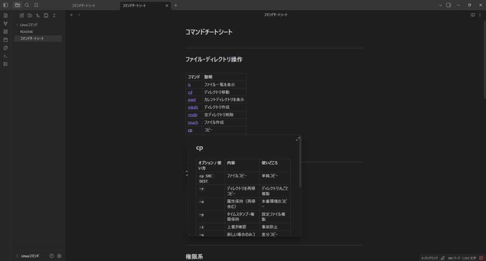Click red sync status icon

pyautogui.click(x=481, y=258)
